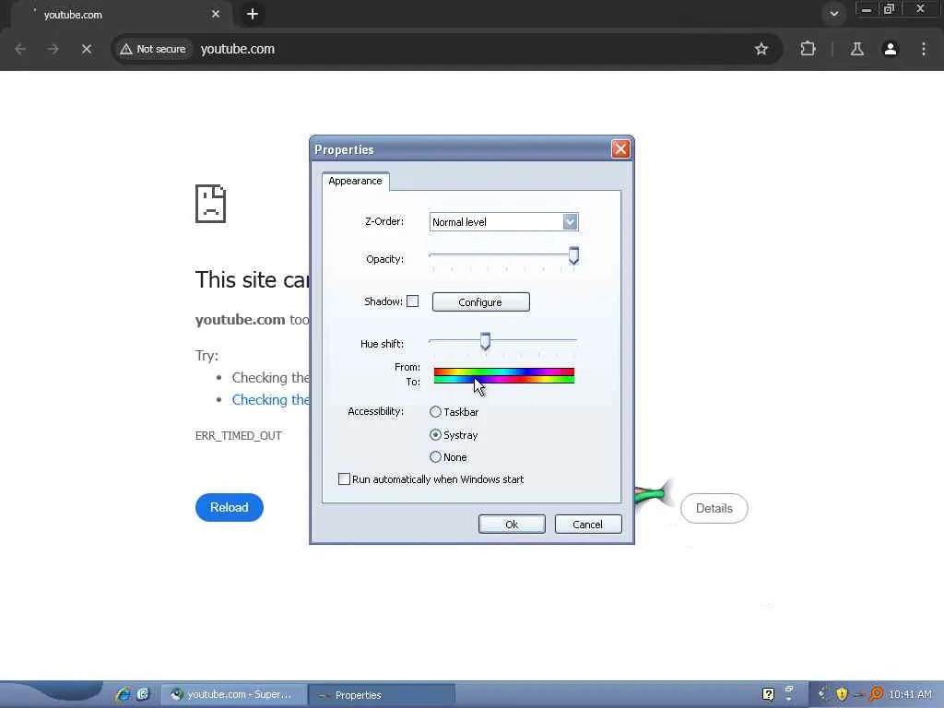This screenshot has height=708, width=944.
Task: Click the security shield tray icon
Action: pos(842,694)
